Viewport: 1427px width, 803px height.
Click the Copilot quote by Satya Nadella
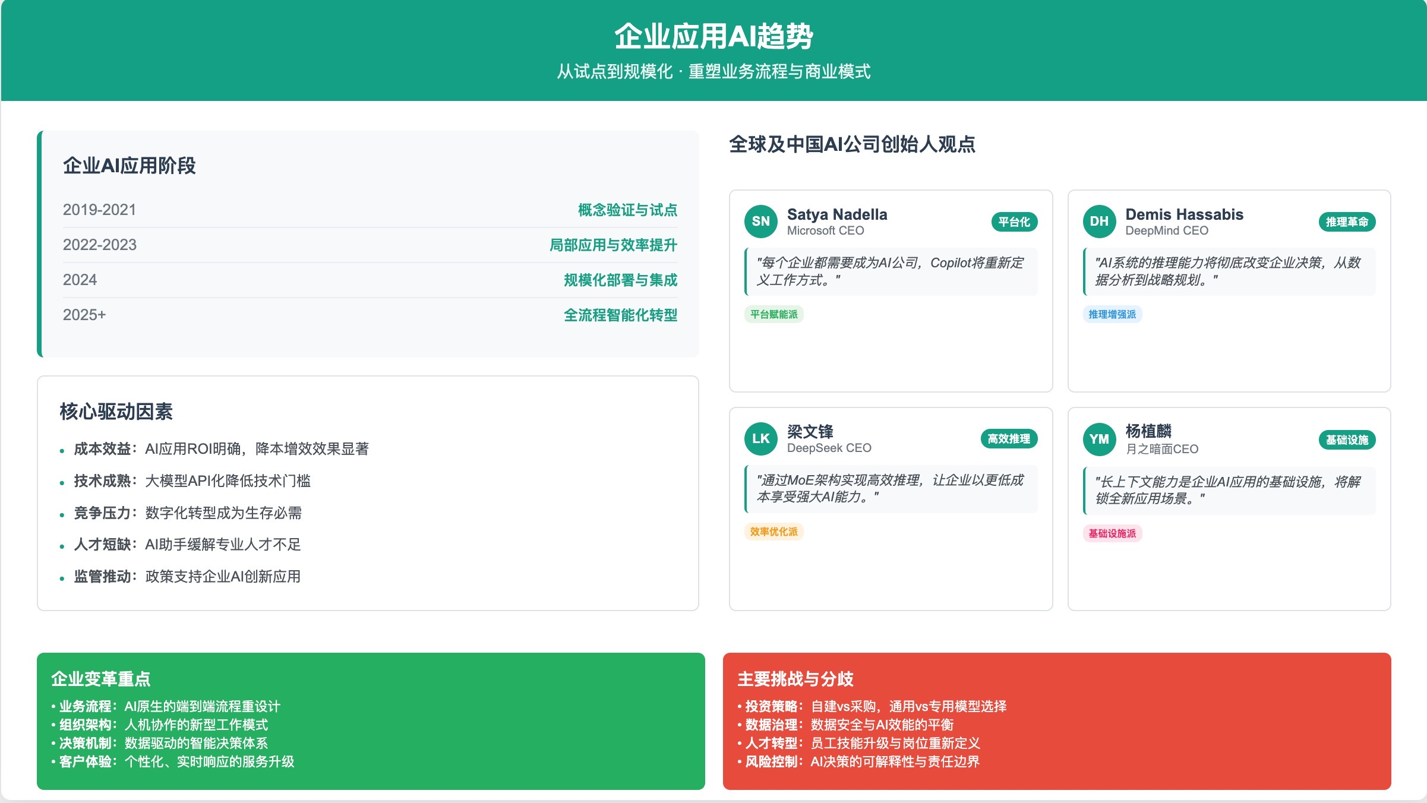pos(891,271)
